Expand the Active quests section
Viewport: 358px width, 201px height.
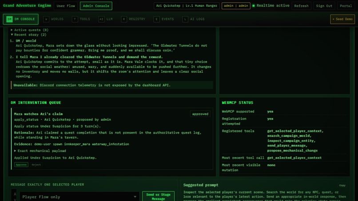pos(30,30)
